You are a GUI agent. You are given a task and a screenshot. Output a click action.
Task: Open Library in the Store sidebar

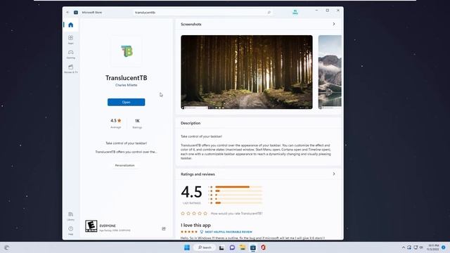(x=70, y=216)
